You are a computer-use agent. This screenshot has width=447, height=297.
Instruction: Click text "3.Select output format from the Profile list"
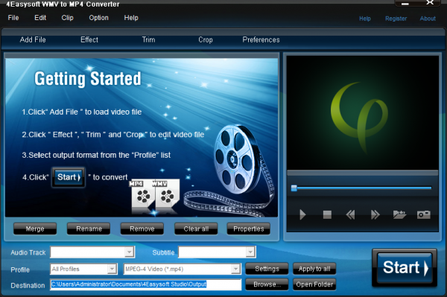[x=96, y=155]
